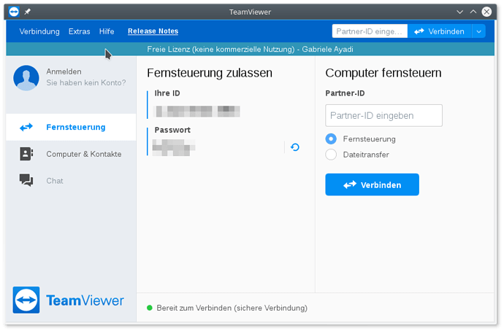Open the Extras menu
Screen dimensions: 504x331
(x=79, y=31)
